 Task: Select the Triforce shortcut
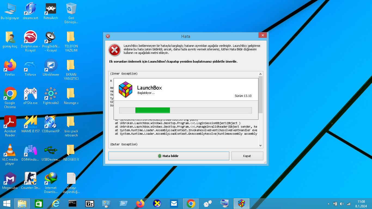click(30, 67)
